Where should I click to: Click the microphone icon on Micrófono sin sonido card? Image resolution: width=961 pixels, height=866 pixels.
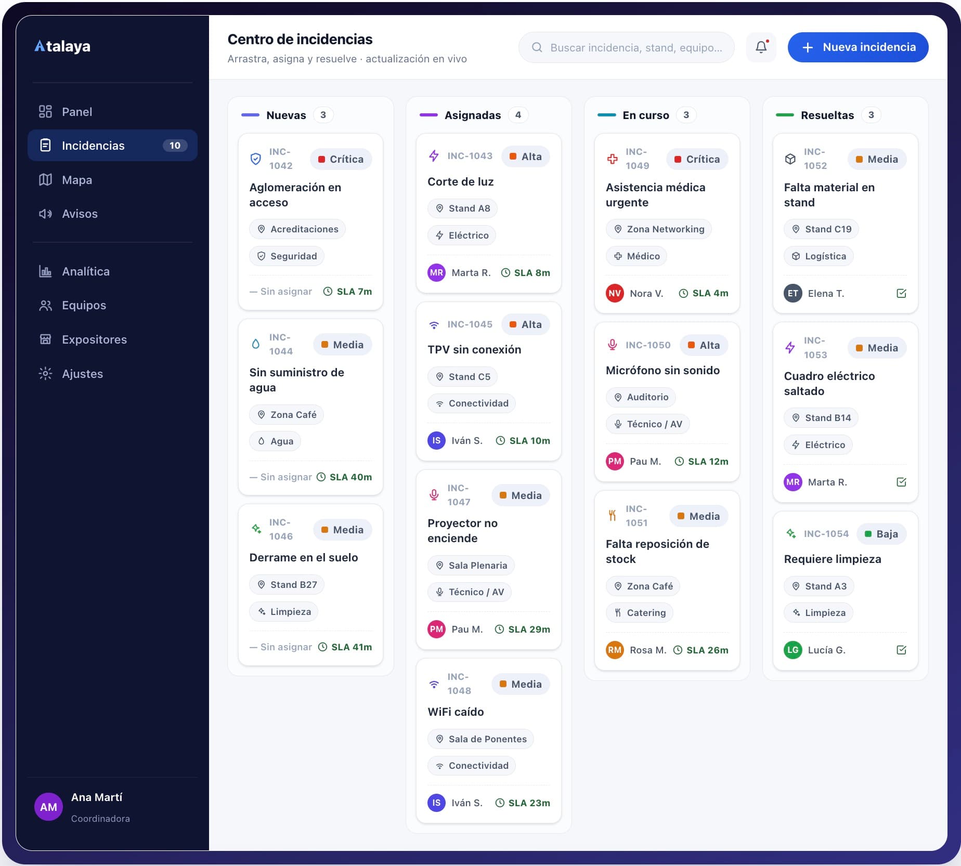click(612, 345)
